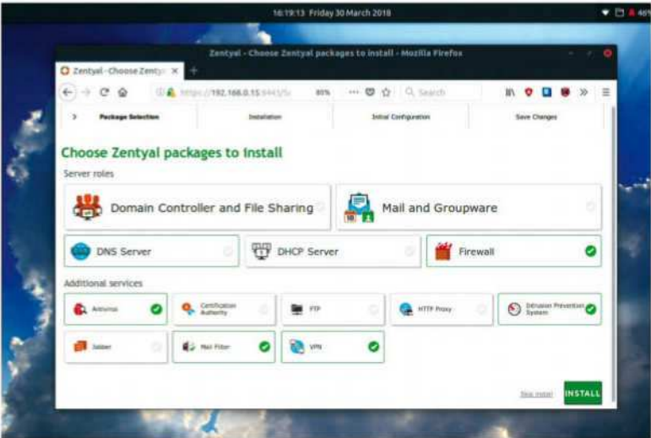Click the DNS Server label text
The width and height of the screenshot is (651, 438).
124,251
